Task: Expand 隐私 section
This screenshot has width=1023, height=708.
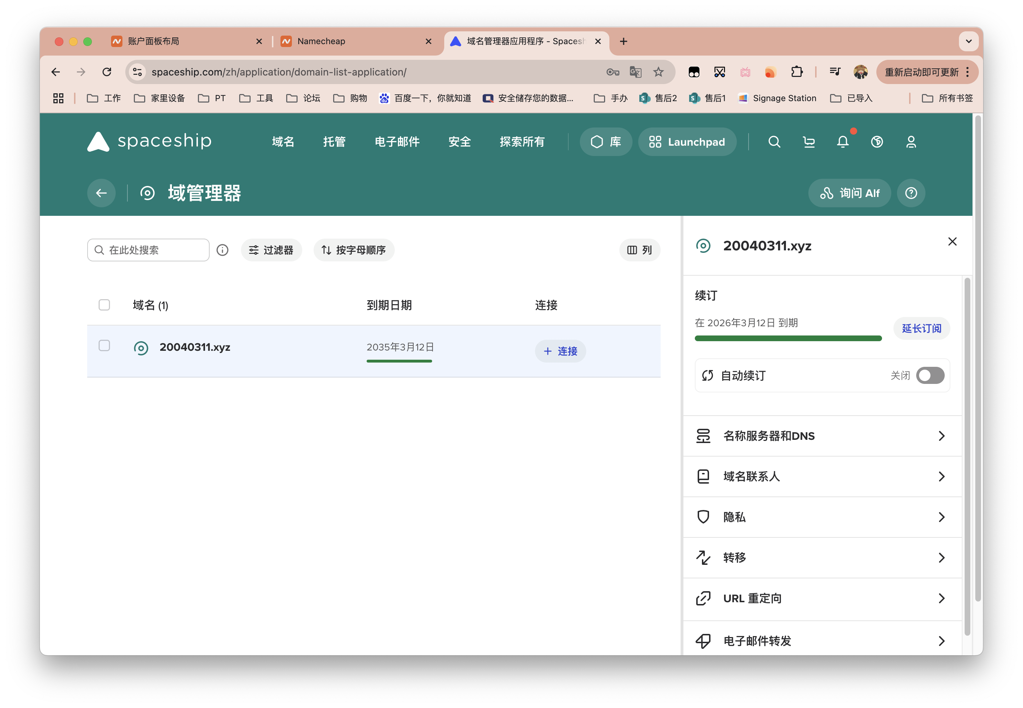Action: [822, 517]
